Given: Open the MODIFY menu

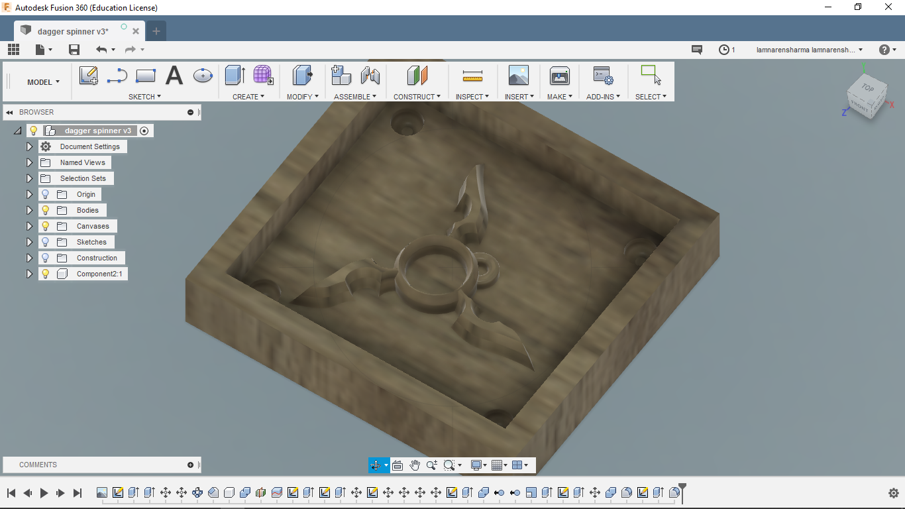Looking at the screenshot, I should 303,97.
